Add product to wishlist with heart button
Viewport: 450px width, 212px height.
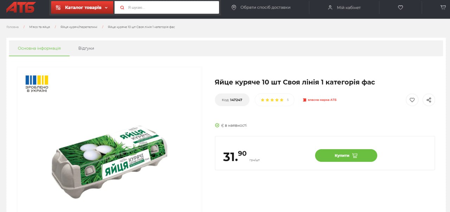(412, 100)
